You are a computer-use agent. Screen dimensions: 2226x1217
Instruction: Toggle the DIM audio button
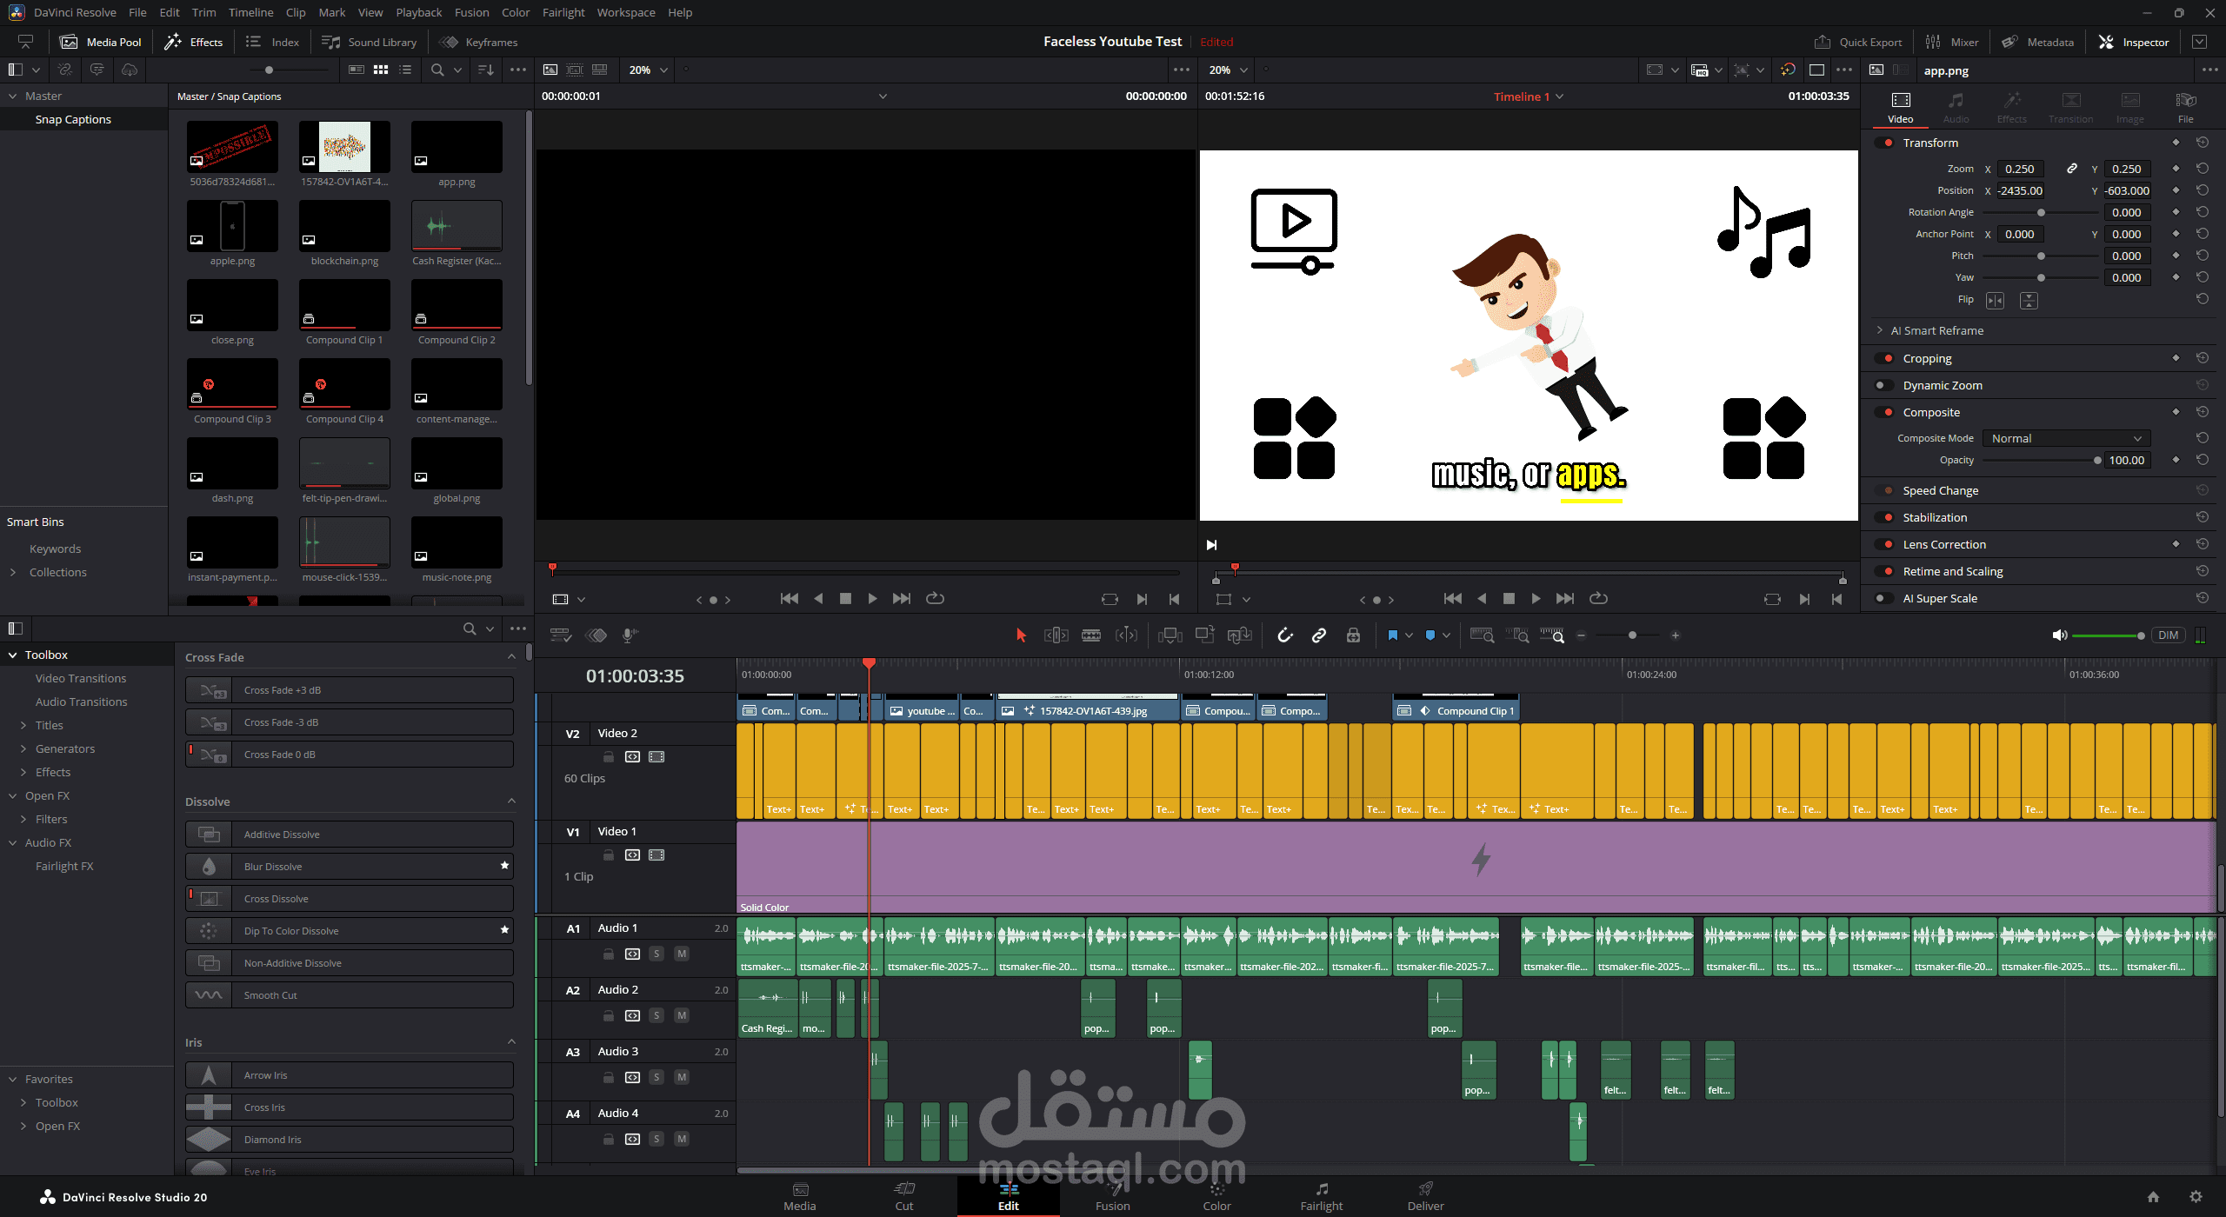click(2168, 635)
